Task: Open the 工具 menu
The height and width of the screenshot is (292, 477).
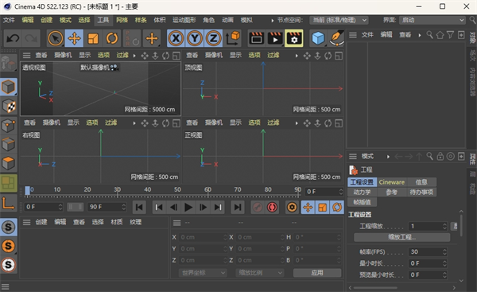Action: (x=103, y=20)
